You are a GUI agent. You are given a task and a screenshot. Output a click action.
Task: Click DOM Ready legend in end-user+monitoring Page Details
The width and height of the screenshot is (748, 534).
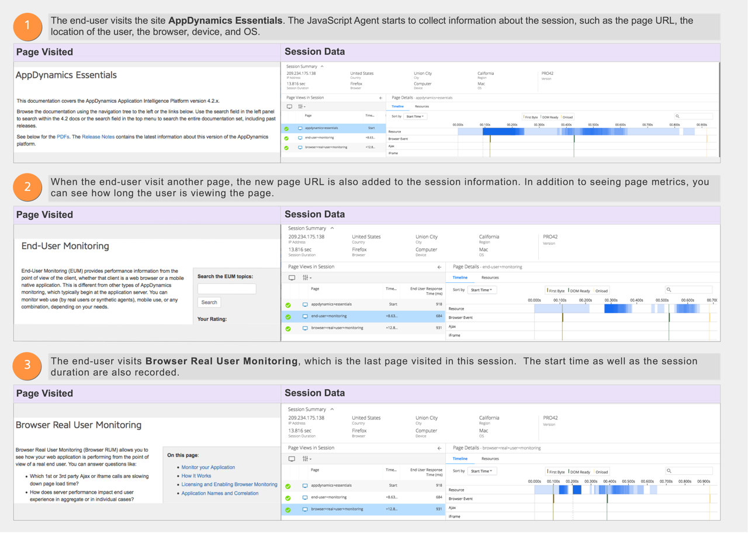pos(579,291)
